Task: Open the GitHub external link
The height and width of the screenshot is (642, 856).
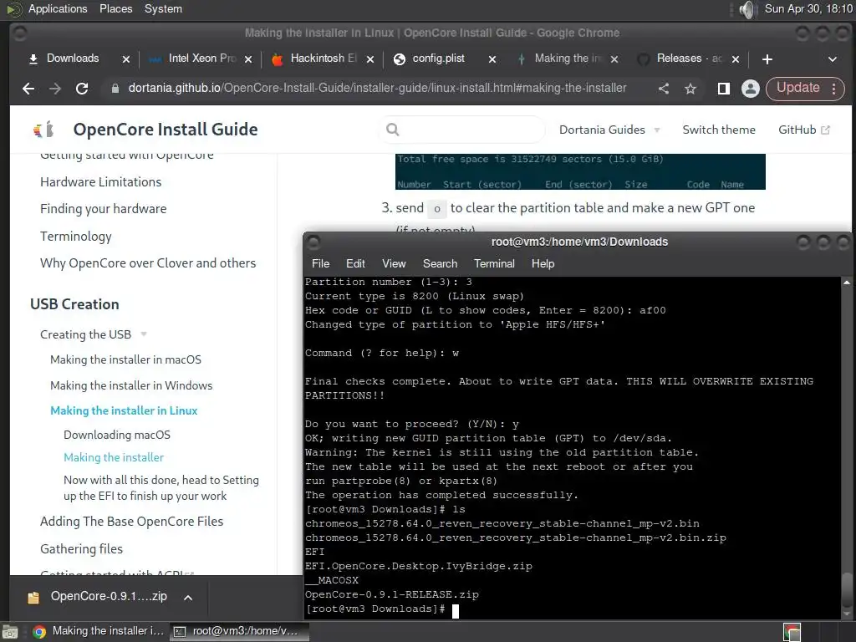Action: click(x=803, y=130)
